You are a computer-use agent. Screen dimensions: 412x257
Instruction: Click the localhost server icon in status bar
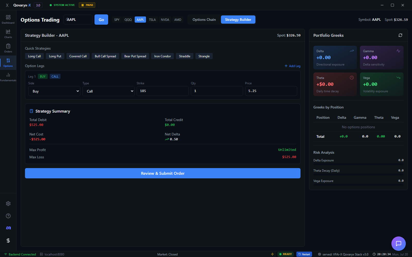pos(41,254)
